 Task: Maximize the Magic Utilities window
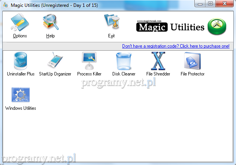point(210,3)
